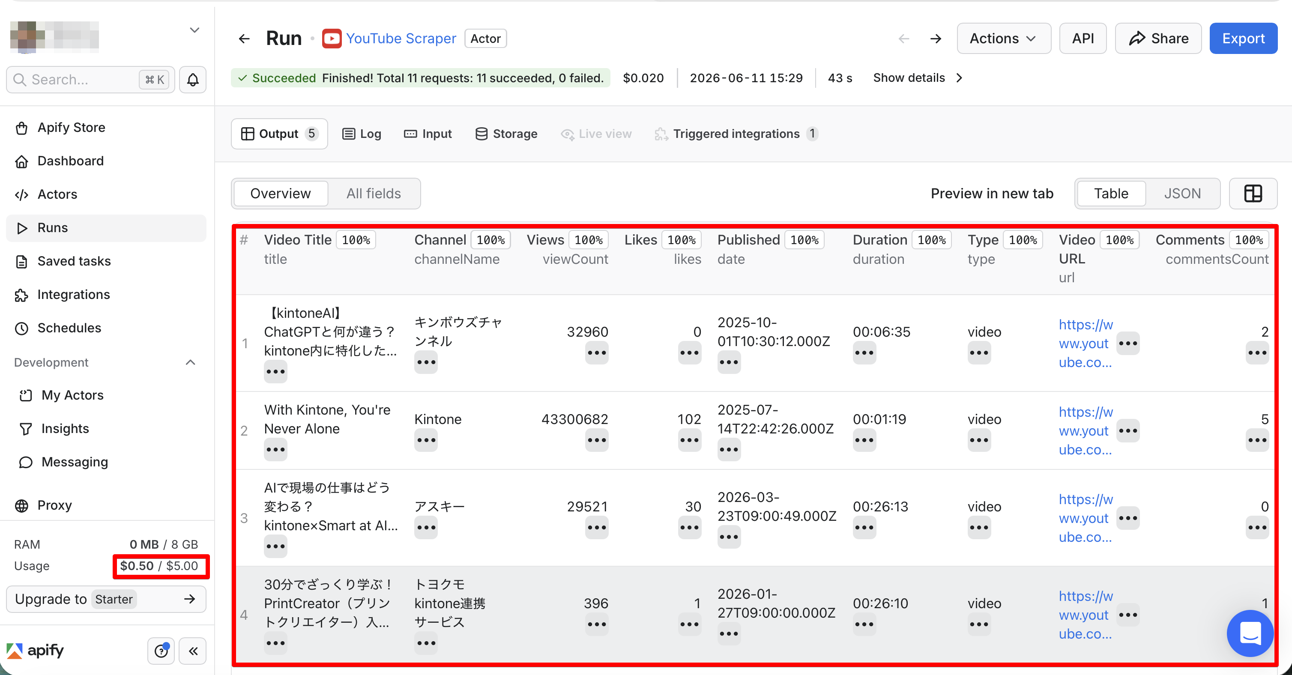This screenshot has width=1292, height=675.
Task: Go to the next run arrow
Action: 936,39
